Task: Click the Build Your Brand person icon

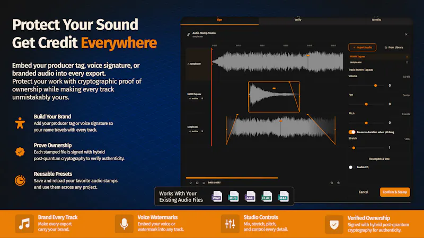Action: 20,123
